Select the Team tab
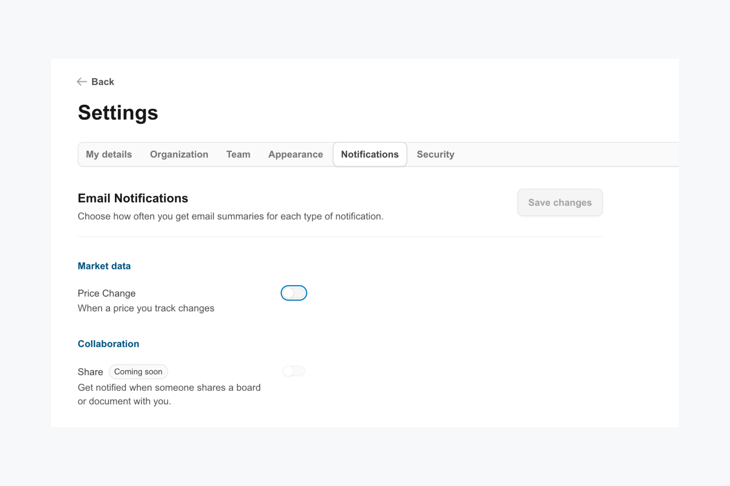This screenshot has height=486, width=730. 238,155
